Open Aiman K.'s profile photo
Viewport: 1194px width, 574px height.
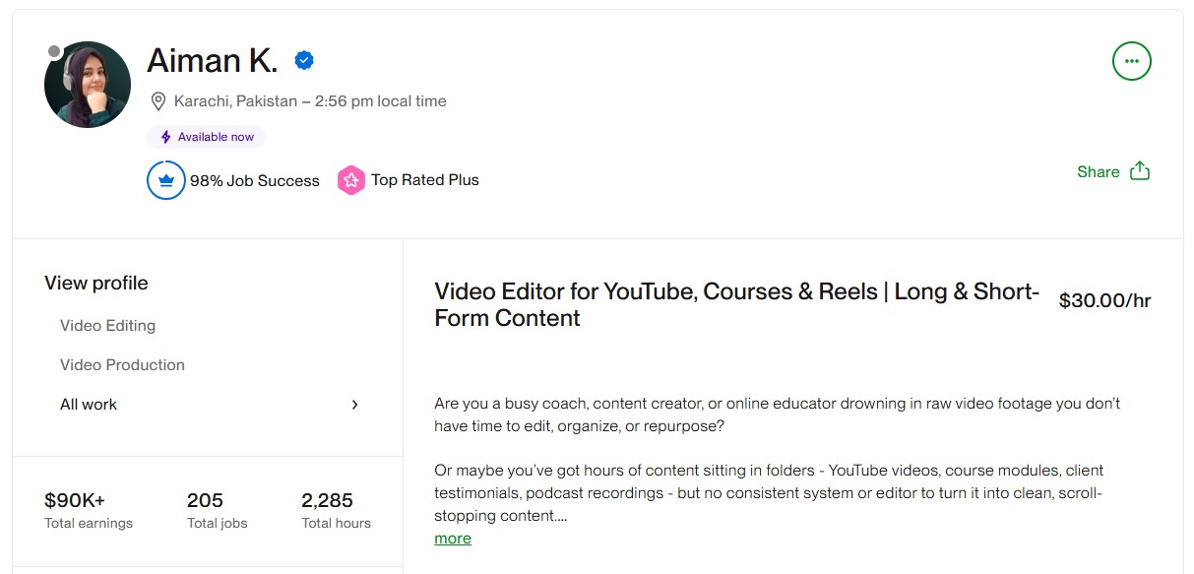(88, 85)
